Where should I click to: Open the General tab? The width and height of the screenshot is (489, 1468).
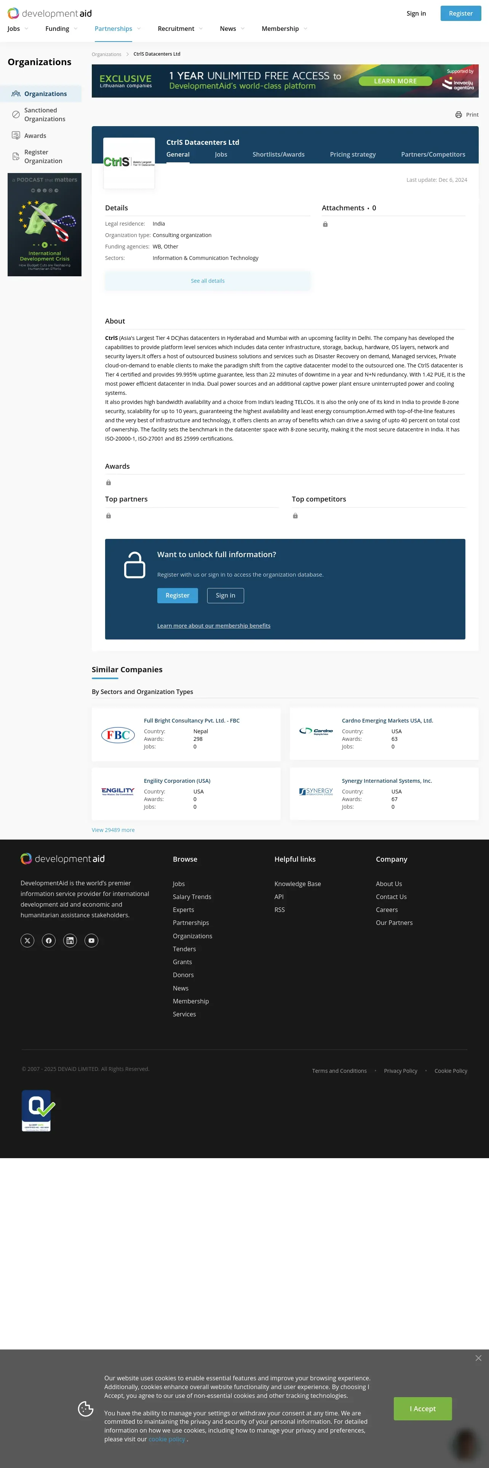(177, 154)
